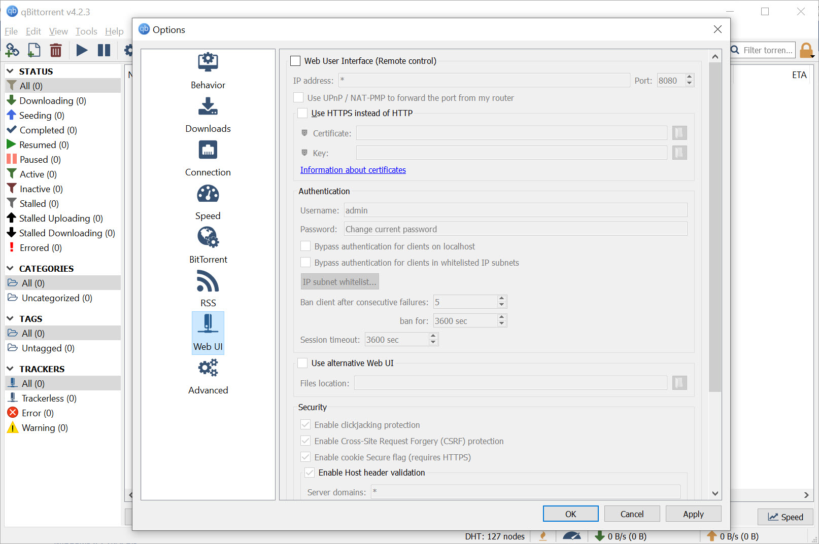Decrease the ban for duration

(502, 323)
